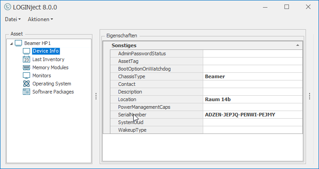Open the Datei dropdown menu
Viewport: 319px width, 169px height.
click(13, 19)
